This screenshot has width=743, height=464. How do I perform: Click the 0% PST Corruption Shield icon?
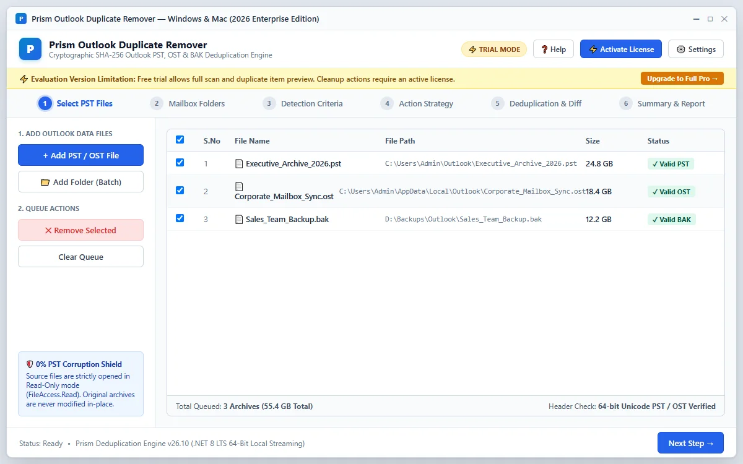coord(30,364)
